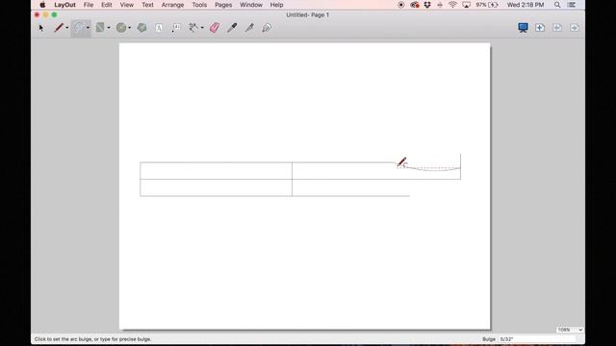This screenshot has height=346, width=616.
Task: Open Spotlight search in menu bar
Action: tap(557, 5)
